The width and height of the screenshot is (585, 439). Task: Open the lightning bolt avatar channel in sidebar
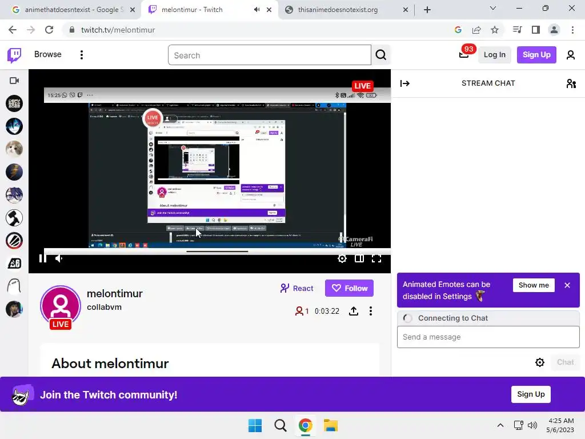point(14,172)
